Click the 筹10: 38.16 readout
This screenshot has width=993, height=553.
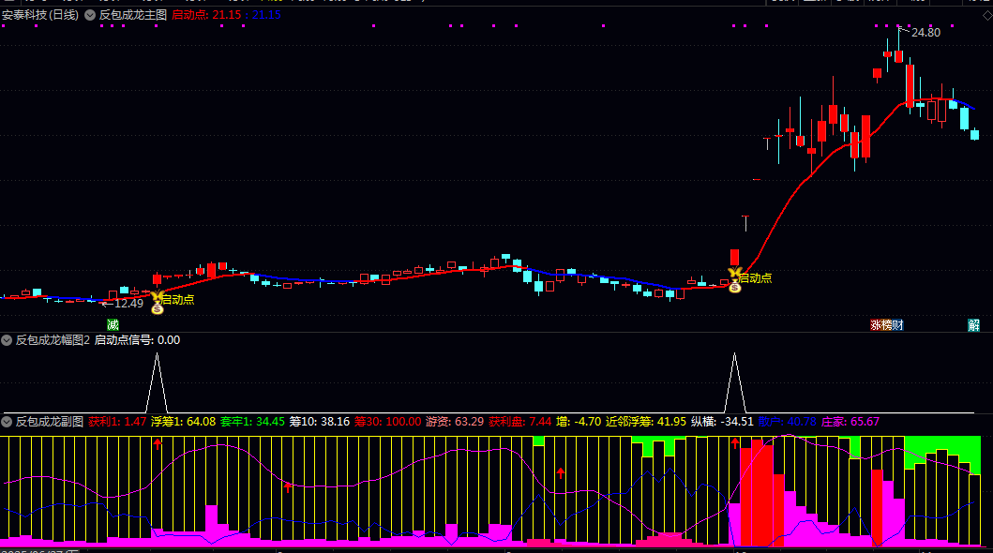[x=319, y=422]
